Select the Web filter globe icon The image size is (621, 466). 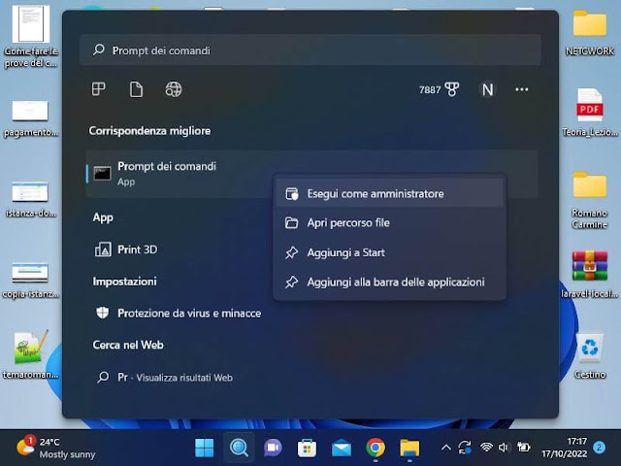tap(174, 89)
